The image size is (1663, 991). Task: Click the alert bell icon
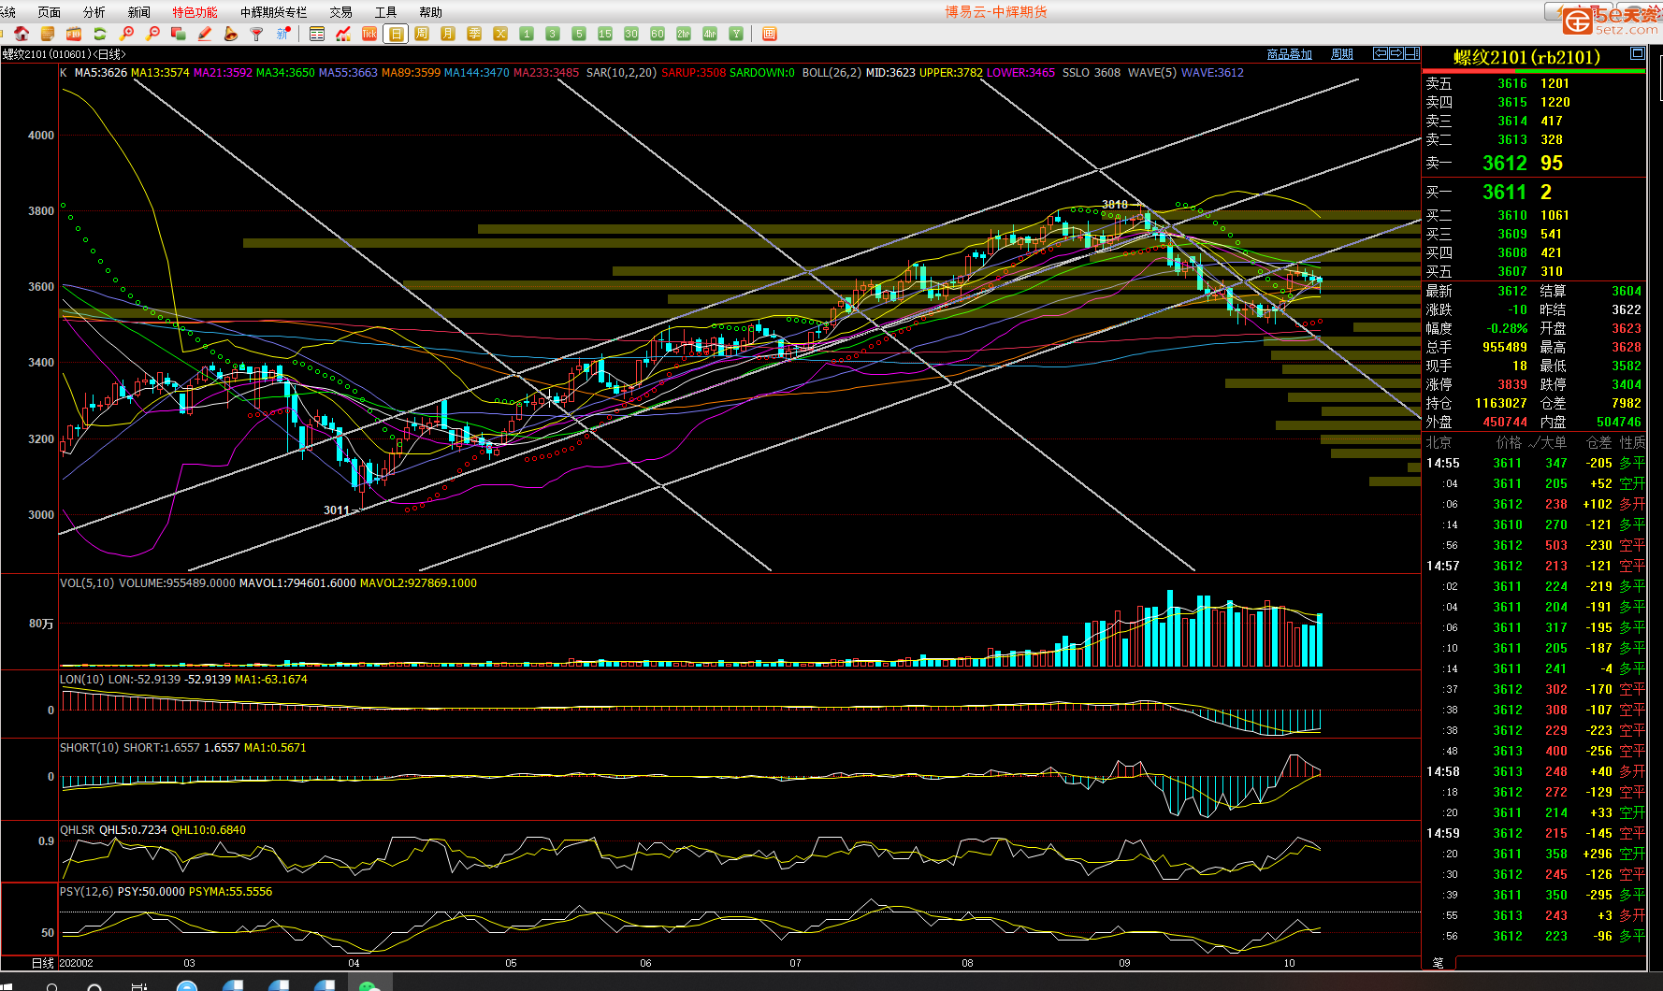pyautogui.click(x=231, y=34)
